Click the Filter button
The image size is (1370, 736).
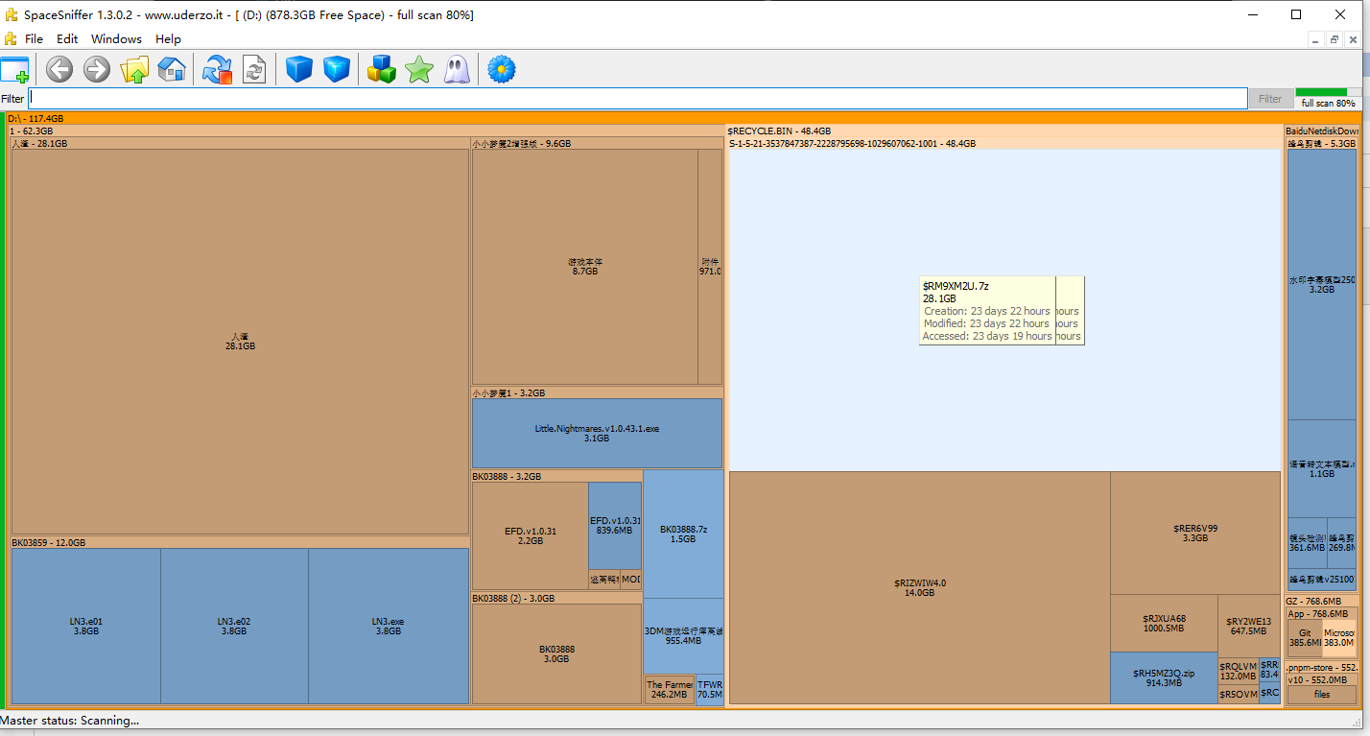[1270, 99]
